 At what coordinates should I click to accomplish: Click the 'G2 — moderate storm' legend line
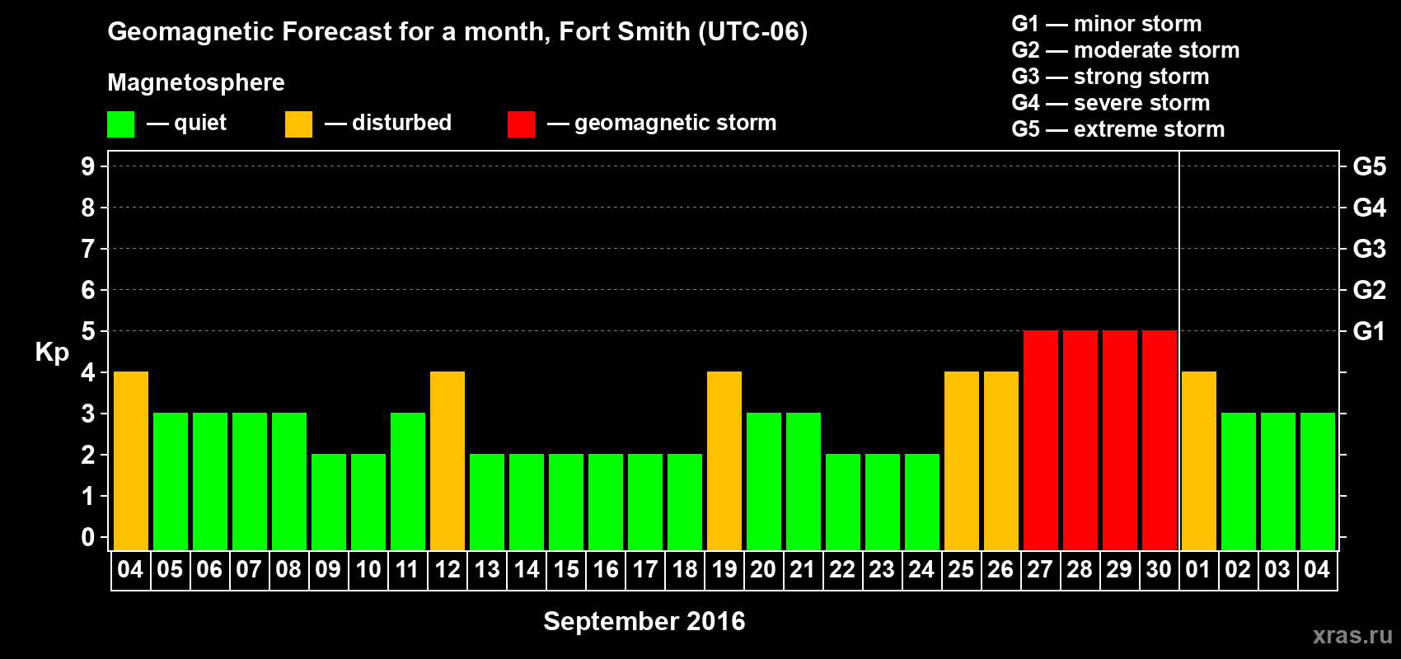[1126, 50]
